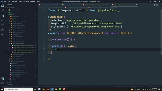Click the unsaved dot on the skip-while-operator.component.ts tab
This screenshot has height=91, width=162.
click(x=136, y=5)
